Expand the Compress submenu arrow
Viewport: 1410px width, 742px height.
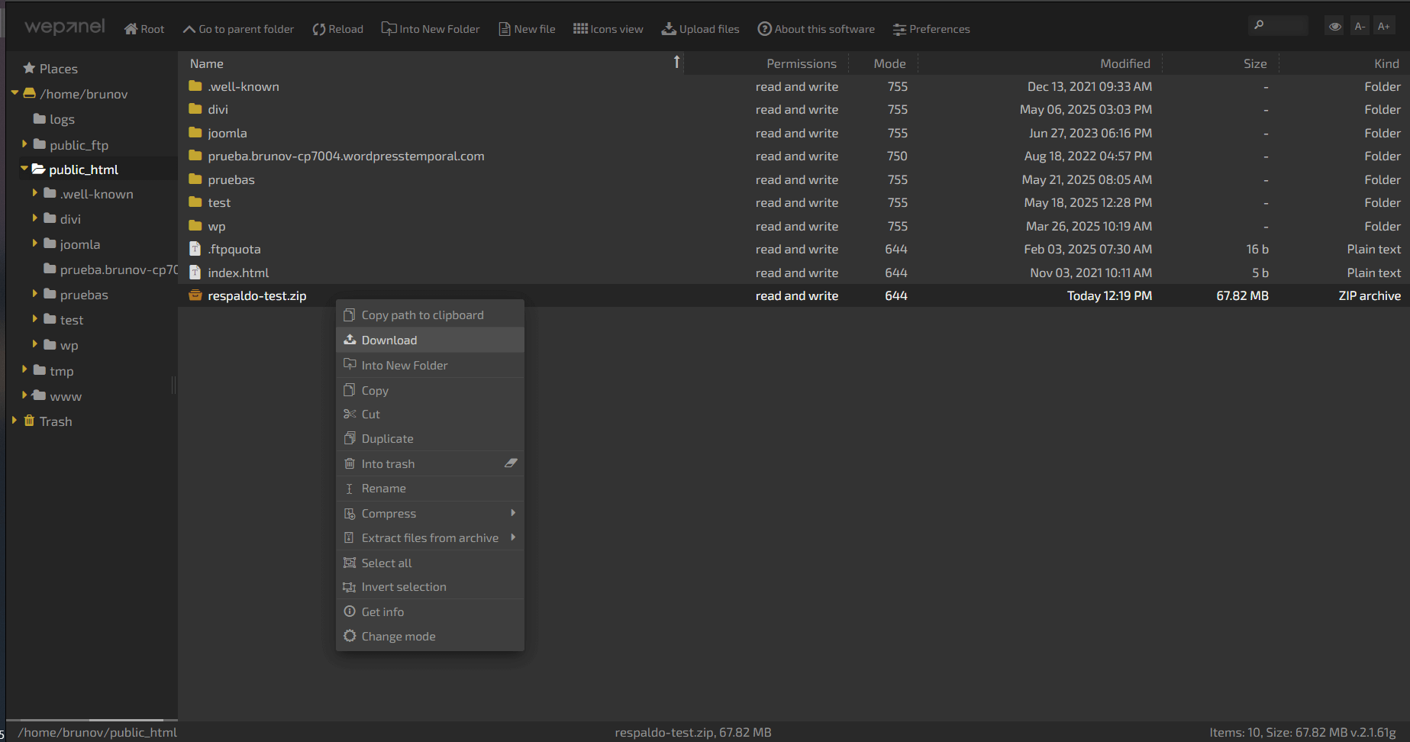pos(513,513)
